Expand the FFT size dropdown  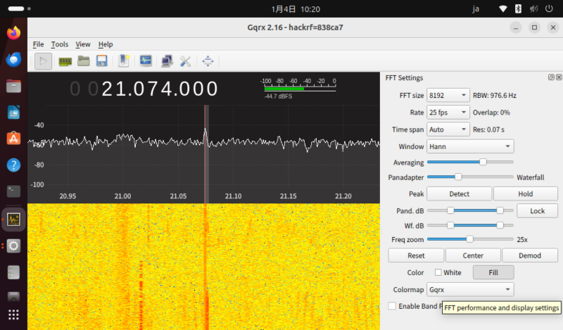[448, 95]
